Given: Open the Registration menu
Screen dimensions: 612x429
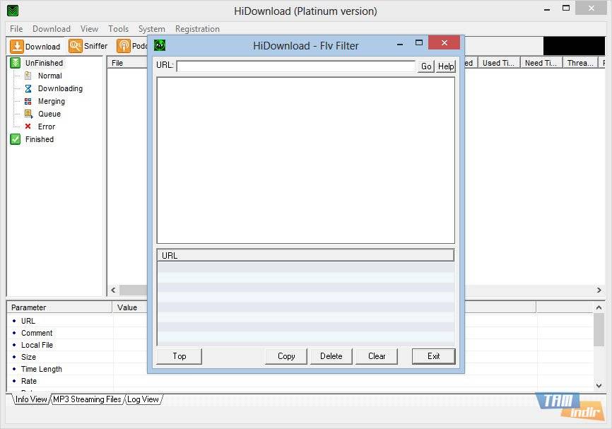Looking at the screenshot, I should pyautogui.click(x=197, y=29).
